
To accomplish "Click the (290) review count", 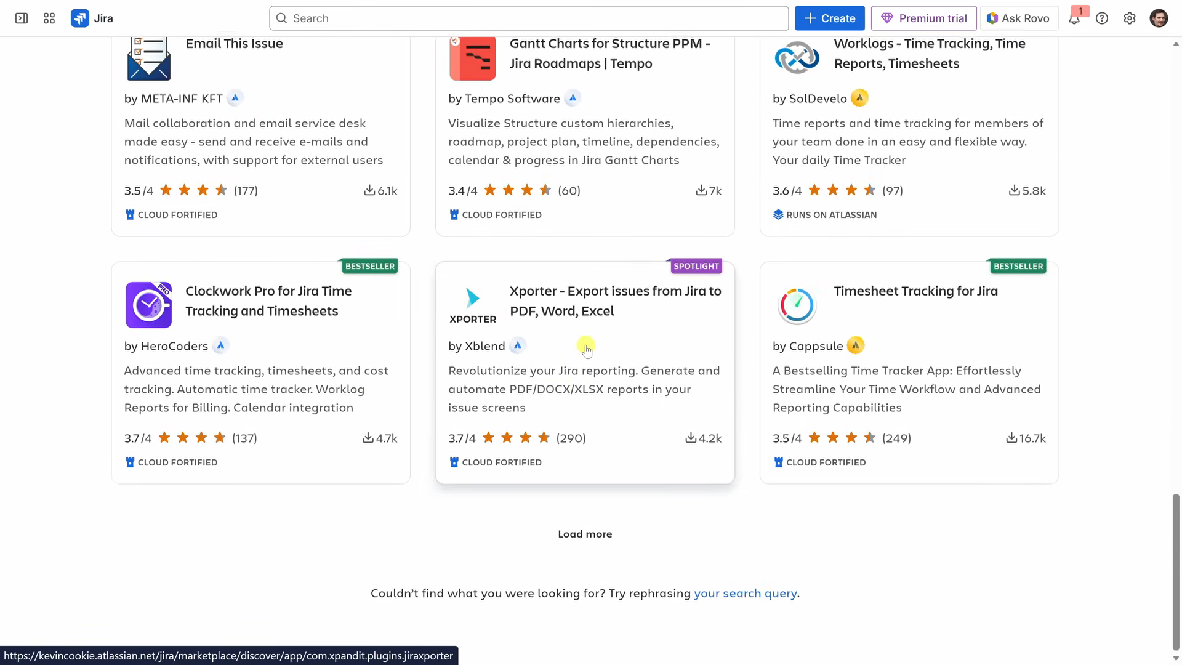I will [571, 438].
